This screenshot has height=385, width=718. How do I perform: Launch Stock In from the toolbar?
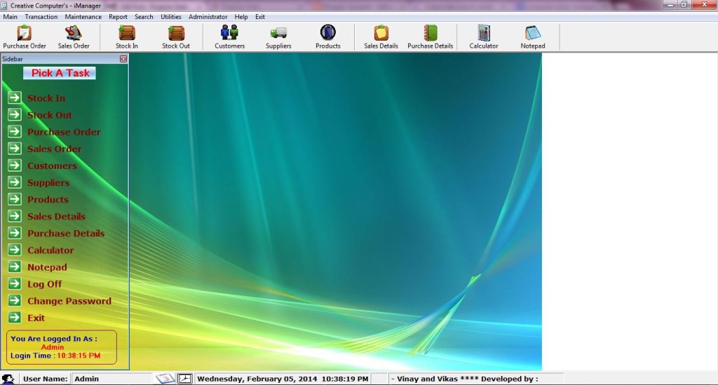126,36
